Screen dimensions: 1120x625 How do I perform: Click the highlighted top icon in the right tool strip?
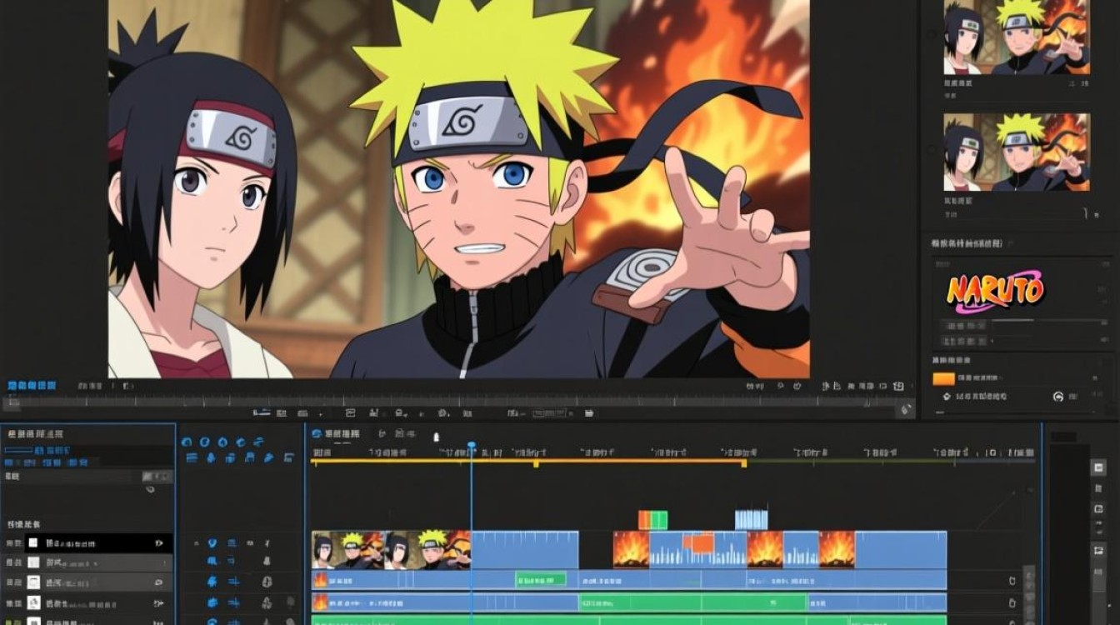pyautogui.click(x=1098, y=467)
